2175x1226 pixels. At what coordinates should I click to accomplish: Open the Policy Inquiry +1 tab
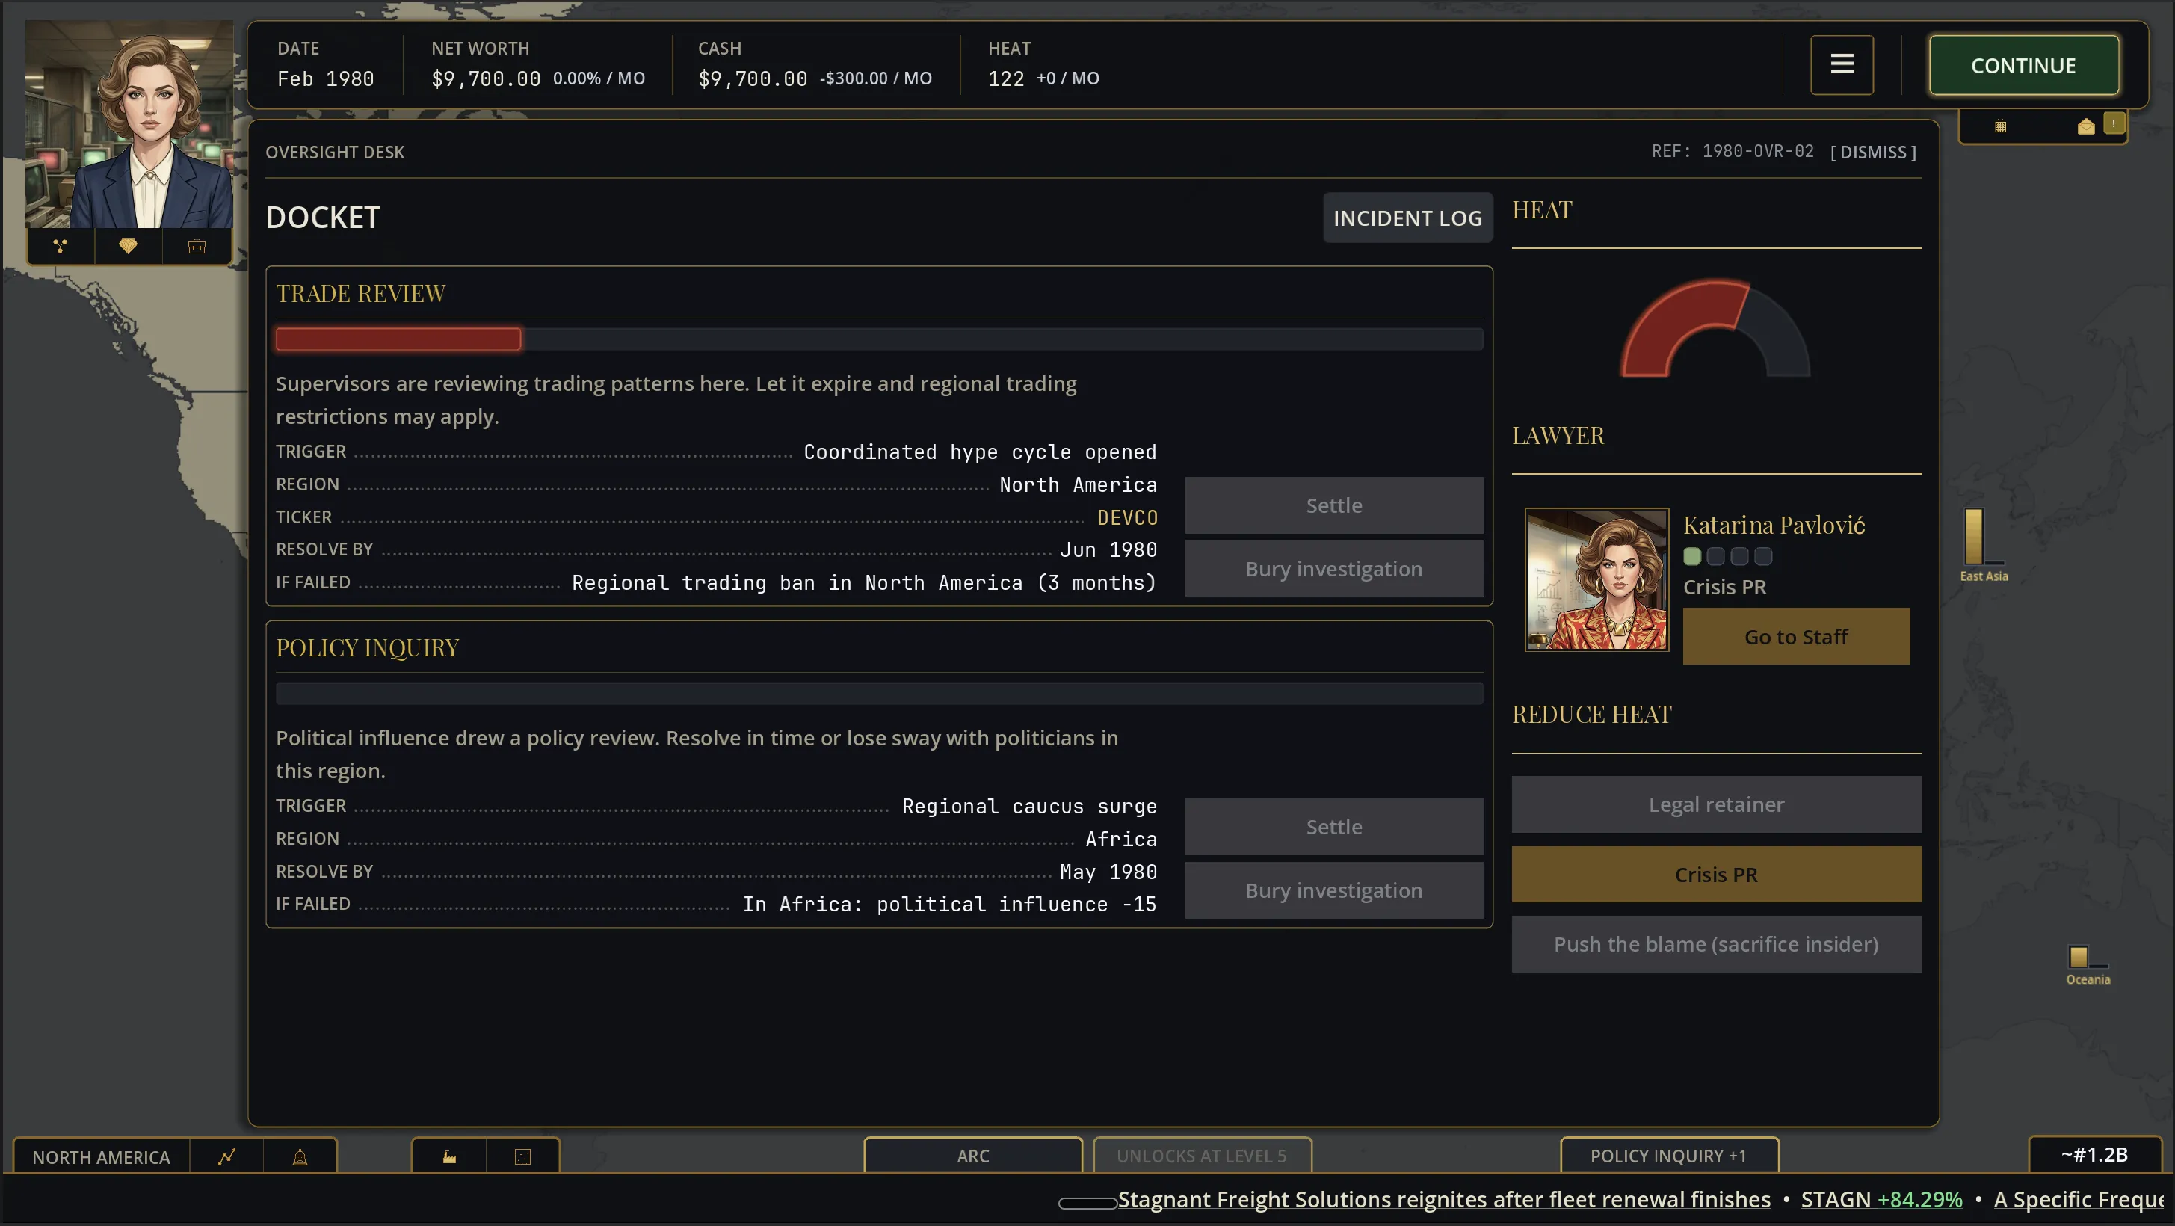[1668, 1156]
